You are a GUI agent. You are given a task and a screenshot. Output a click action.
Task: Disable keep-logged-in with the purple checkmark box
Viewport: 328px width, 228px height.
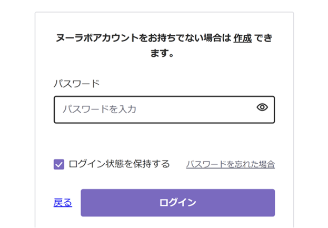(59, 164)
